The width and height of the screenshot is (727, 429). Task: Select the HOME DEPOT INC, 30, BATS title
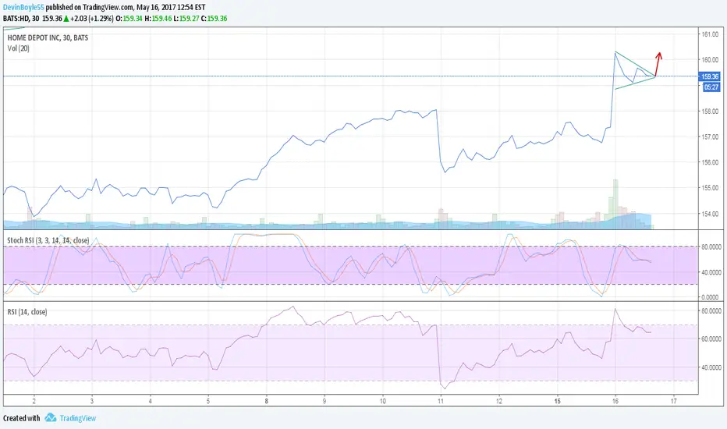click(48, 37)
